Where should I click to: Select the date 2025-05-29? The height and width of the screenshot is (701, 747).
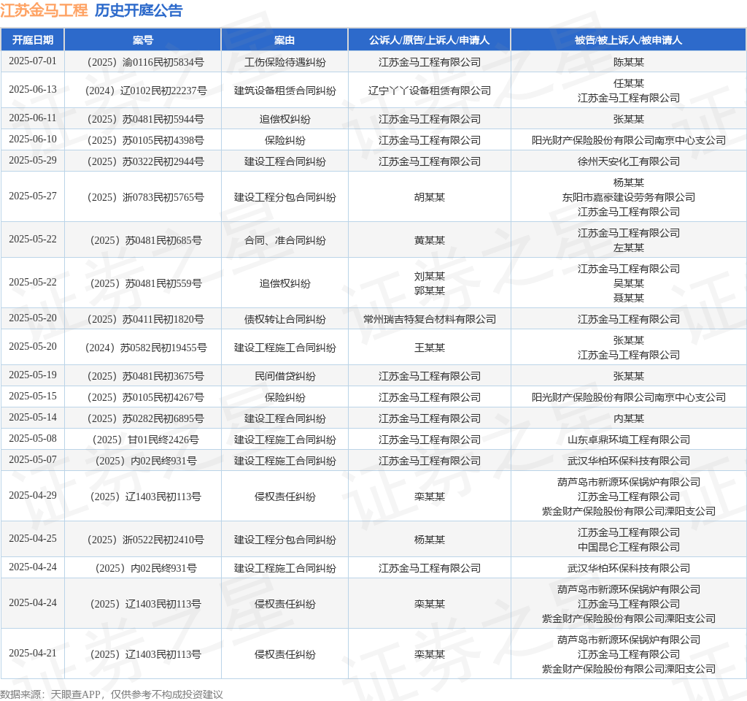click(32, 160)
